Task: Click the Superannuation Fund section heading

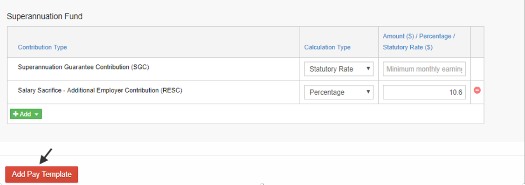Action: 45,16
